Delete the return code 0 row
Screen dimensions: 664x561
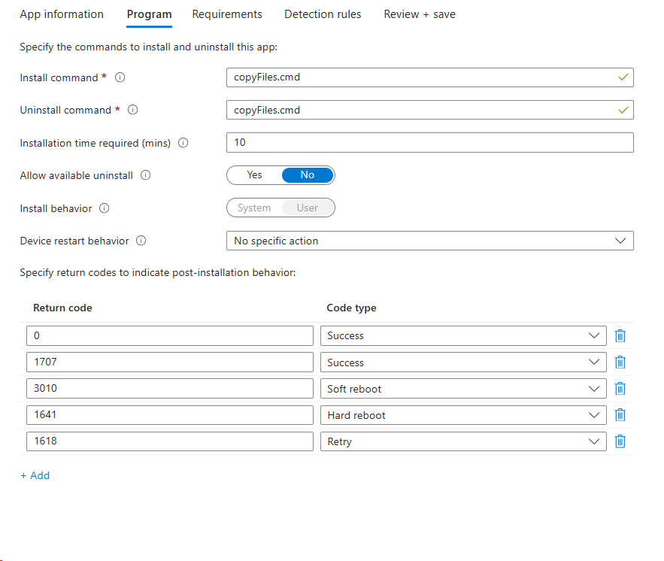pos(620,335)
